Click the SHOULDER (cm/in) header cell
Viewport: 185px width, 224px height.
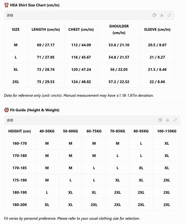119,29
